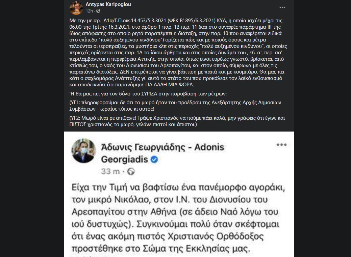Click the word Georgiadis on the second name line
The height and width of the screenshot is (257, 351).
124,159
